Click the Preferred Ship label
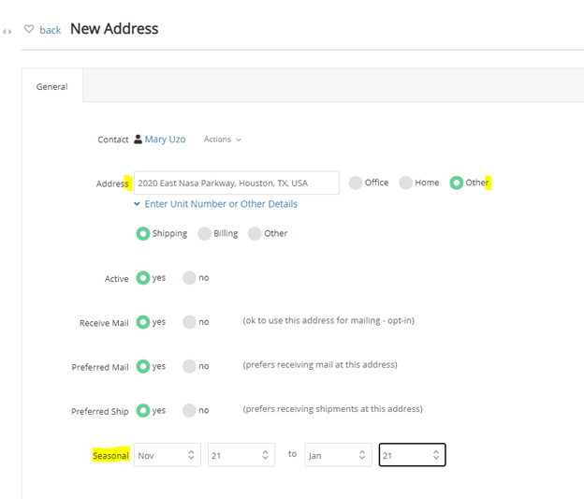 (x=100, y=411)
